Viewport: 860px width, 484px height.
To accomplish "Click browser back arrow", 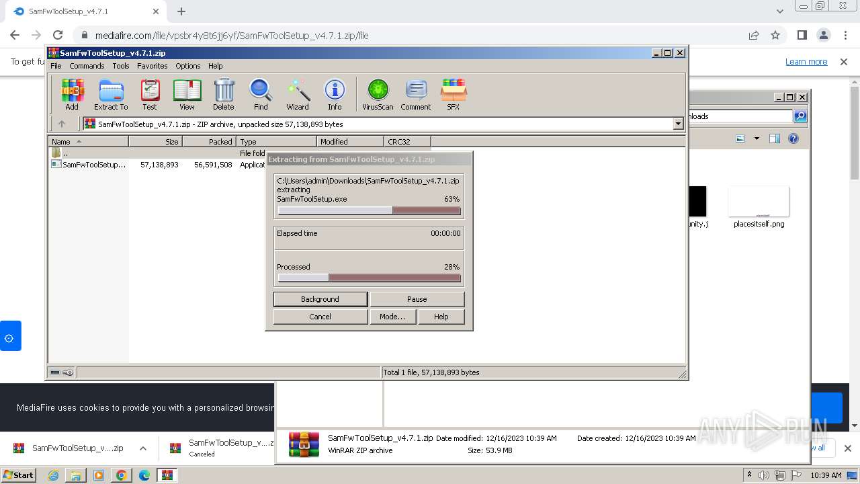I will pos(15,35).
